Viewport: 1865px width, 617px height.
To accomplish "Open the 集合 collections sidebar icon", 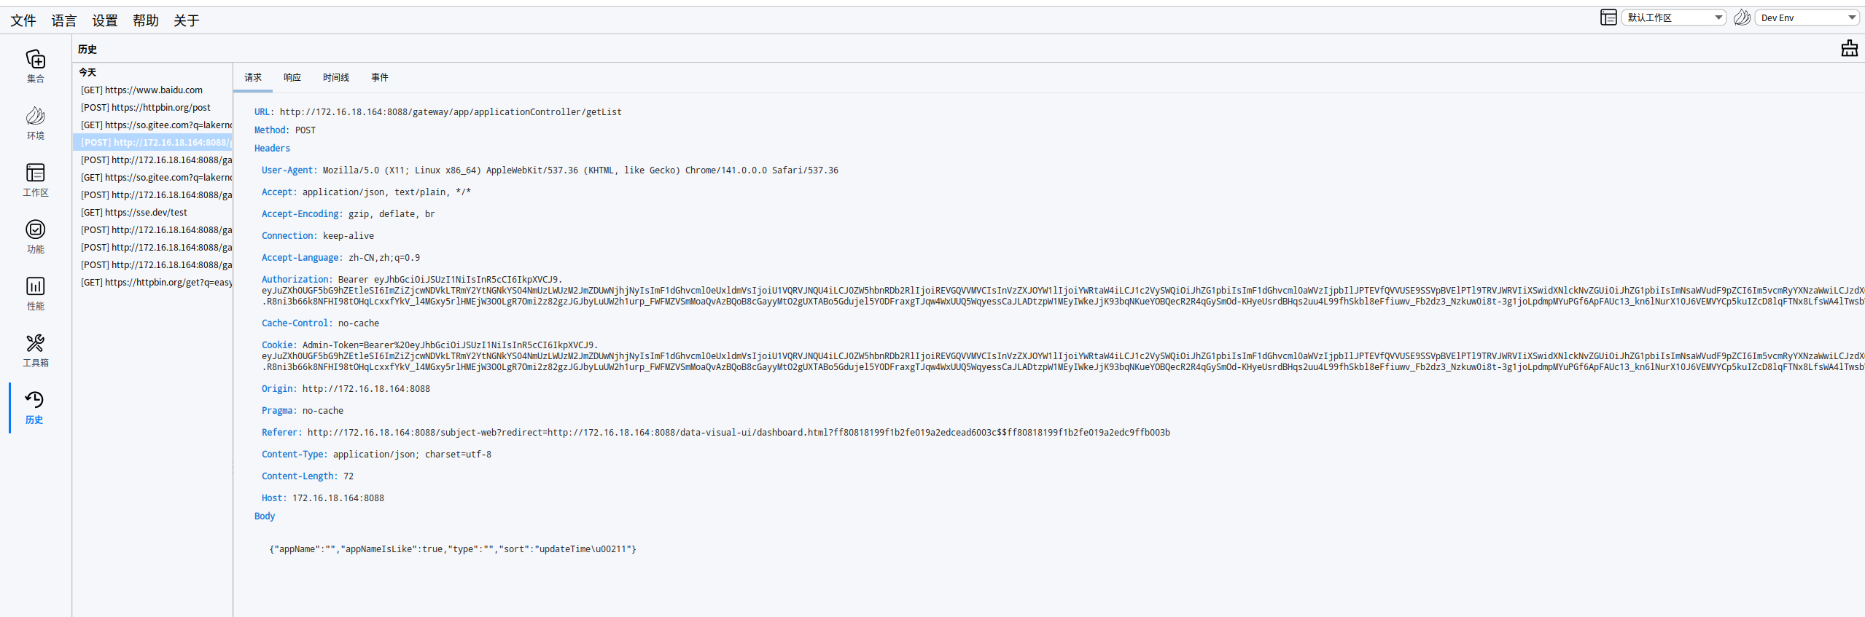I will click(35, 66).
